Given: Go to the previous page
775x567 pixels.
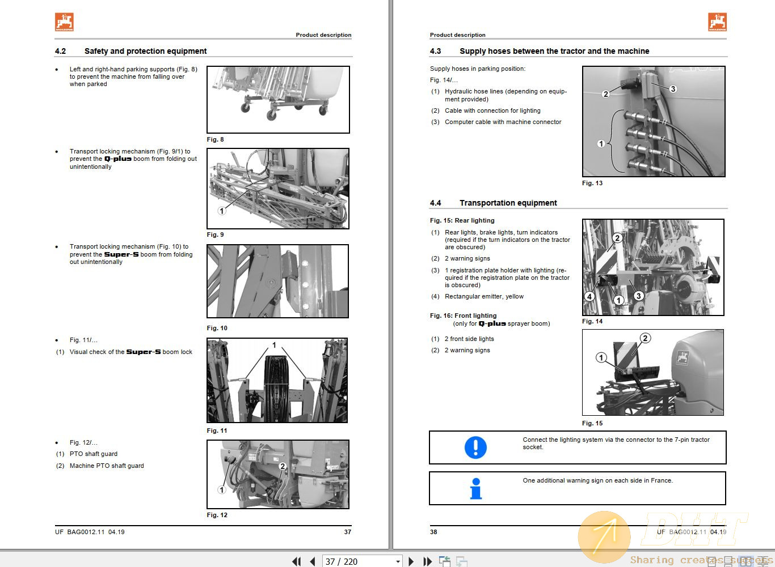Looking at the screenshot, I should 313,561.
